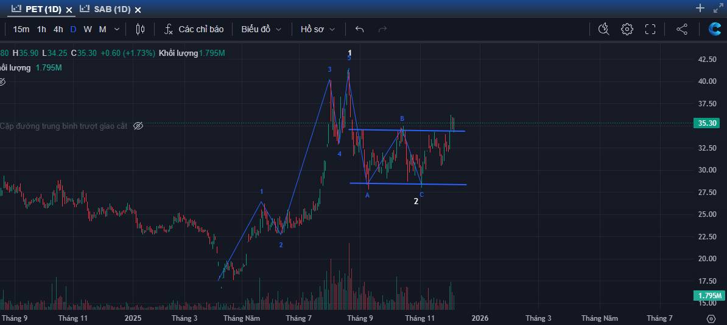Select the 15m timeframe

(21, 29)
